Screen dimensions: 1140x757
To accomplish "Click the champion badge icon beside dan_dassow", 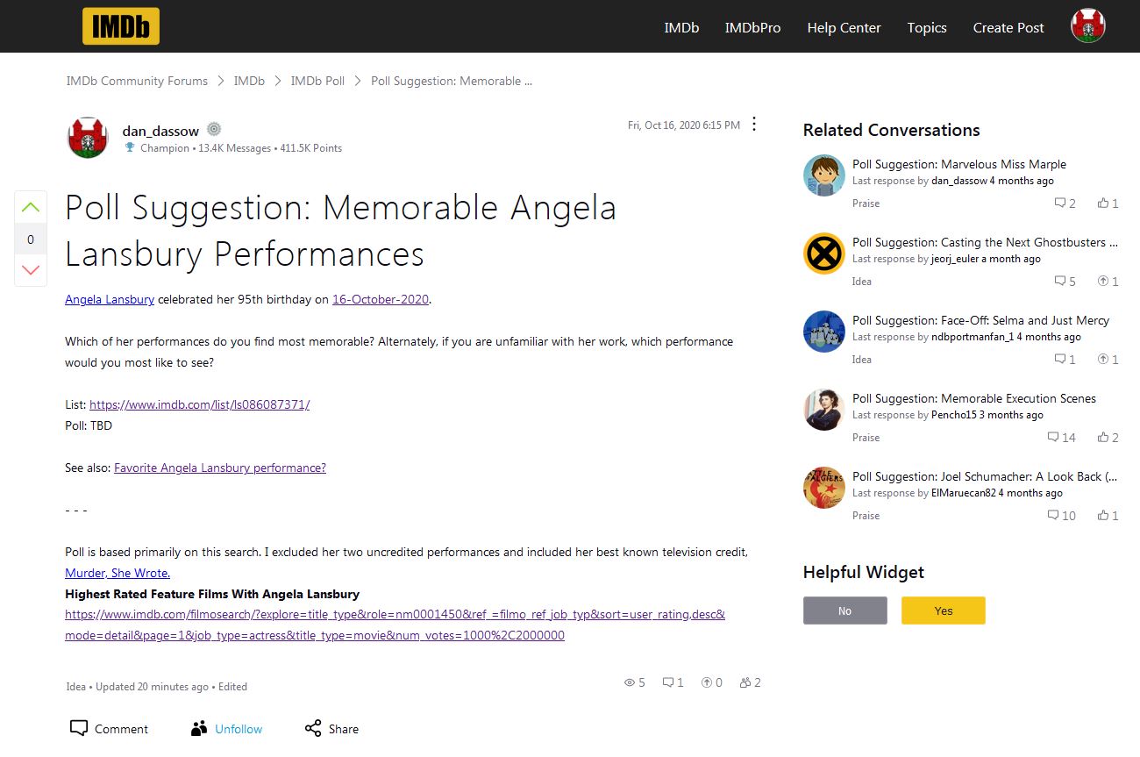I will 214,130.
